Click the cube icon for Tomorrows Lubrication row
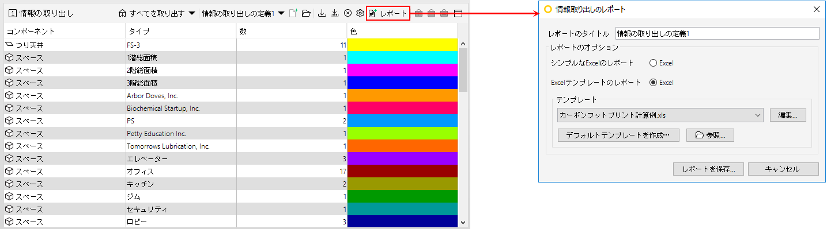Image resolution: width=827 pixels, height=229 pixels. tap(9, 146)
